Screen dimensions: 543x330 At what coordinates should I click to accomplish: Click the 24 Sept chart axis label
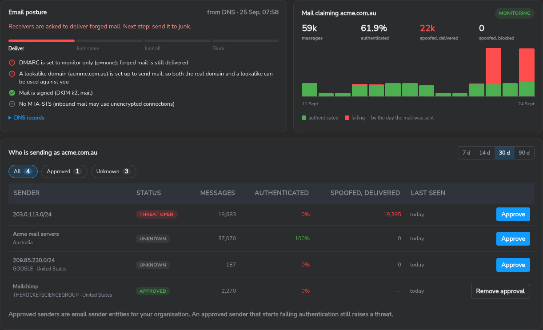point(526,104)
